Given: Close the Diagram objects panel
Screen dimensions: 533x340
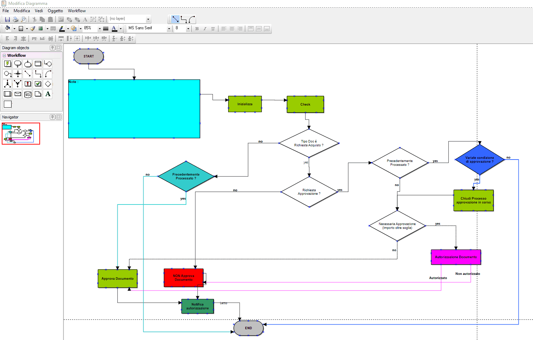Looking at the screenshot, I should pos(59,48).
